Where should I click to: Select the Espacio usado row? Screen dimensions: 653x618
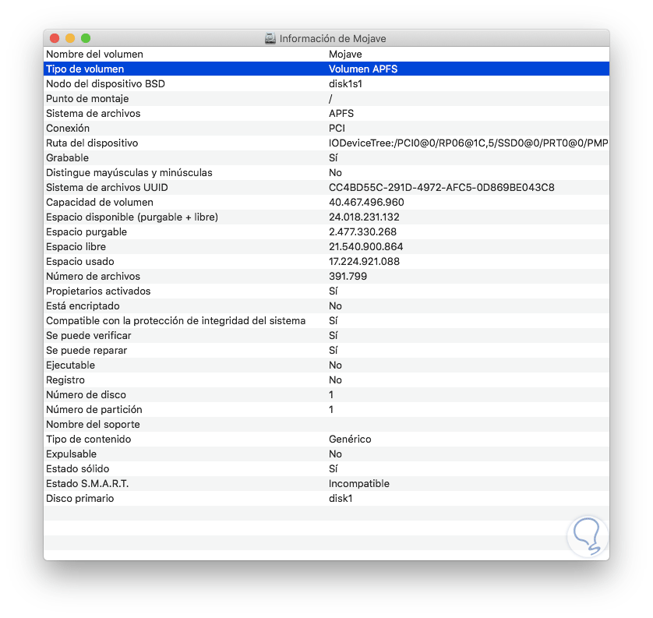click(x=80, y=262)
